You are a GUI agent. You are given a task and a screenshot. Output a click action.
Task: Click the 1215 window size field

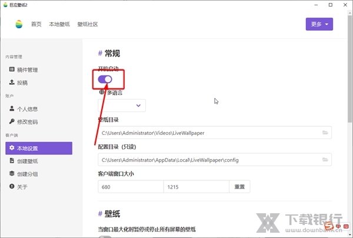[197, 187]
